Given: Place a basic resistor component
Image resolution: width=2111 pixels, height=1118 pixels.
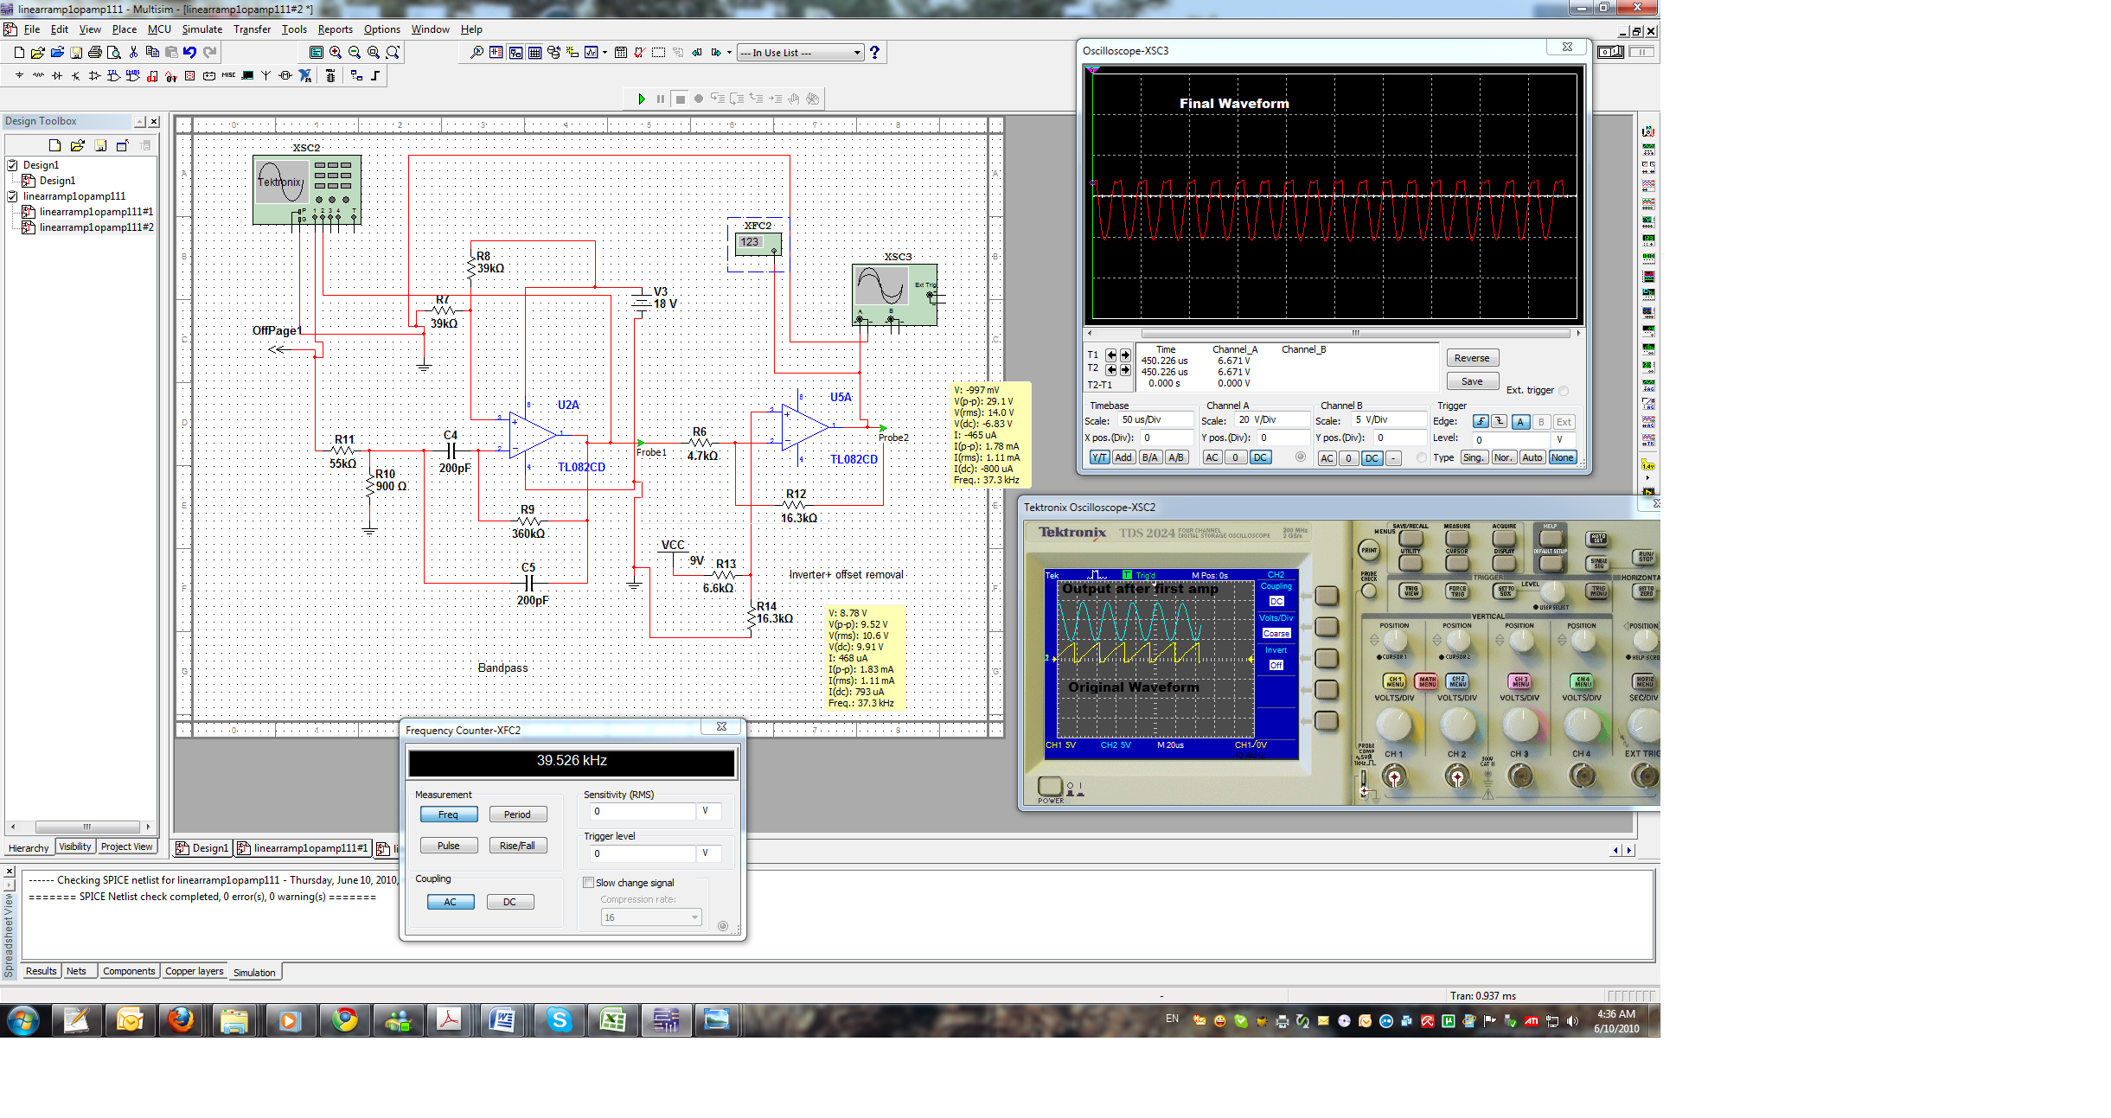Looking at the screenshot, I should point(38,76).
